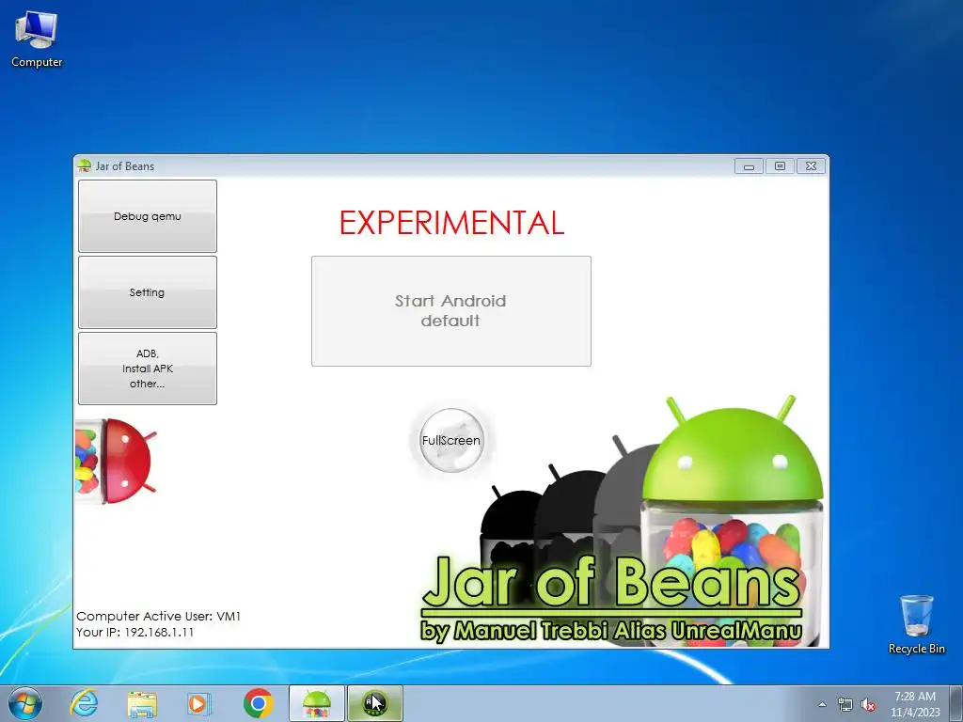Select the second green taskbar app item
This screenshot has width=963, height=722.
[375, 703]
